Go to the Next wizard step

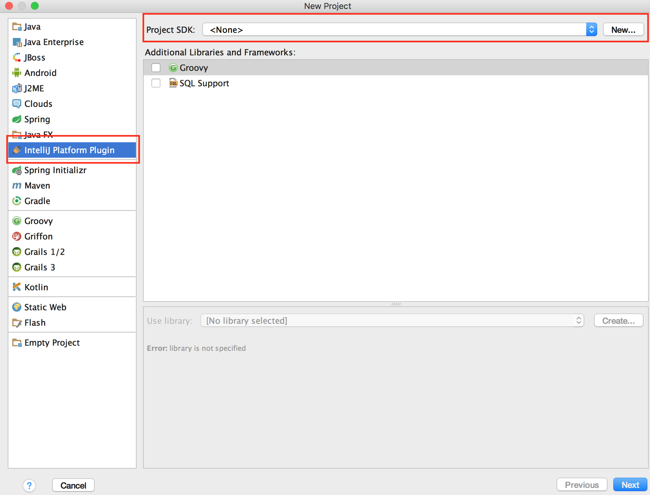(630, 485)
